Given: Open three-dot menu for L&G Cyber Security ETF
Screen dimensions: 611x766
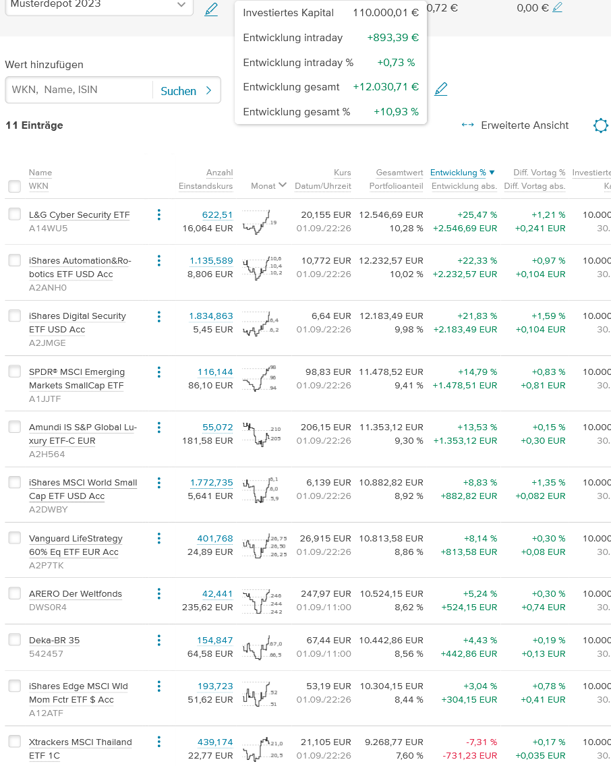Looking at the screenshot, I should [x=159, y=215].
